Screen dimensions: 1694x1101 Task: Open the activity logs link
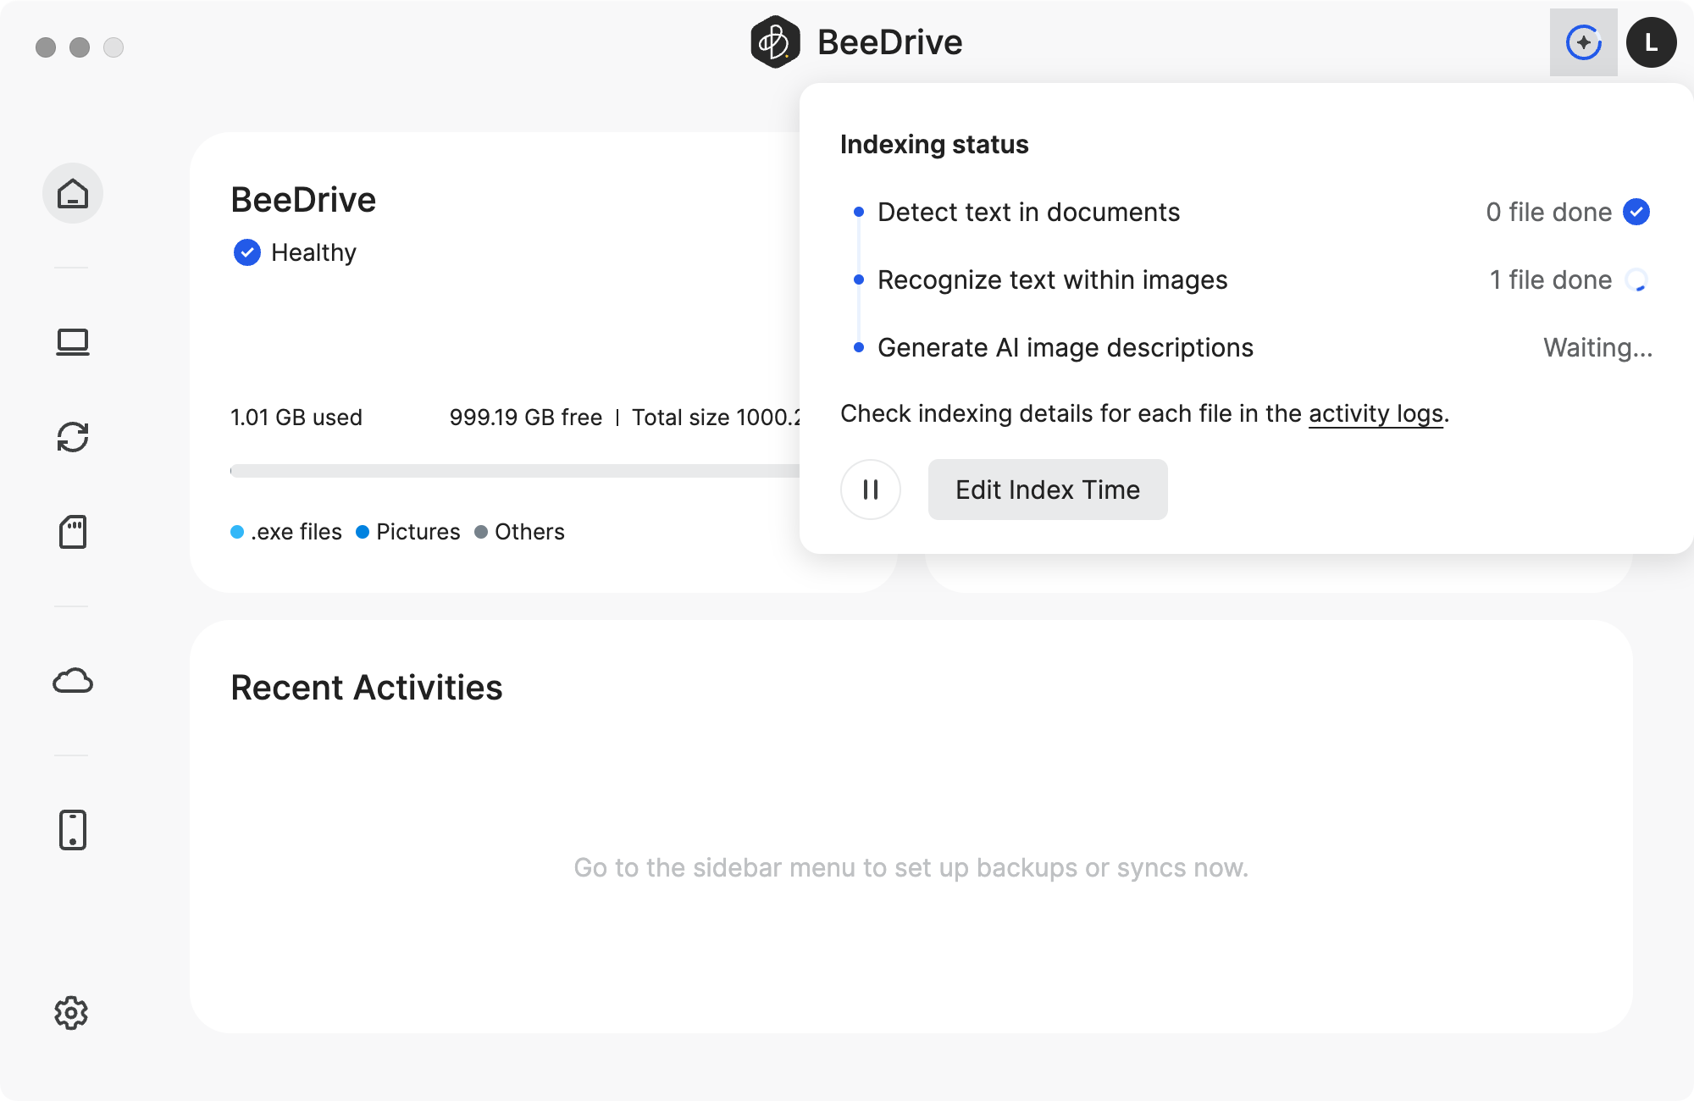(1376, 413)
